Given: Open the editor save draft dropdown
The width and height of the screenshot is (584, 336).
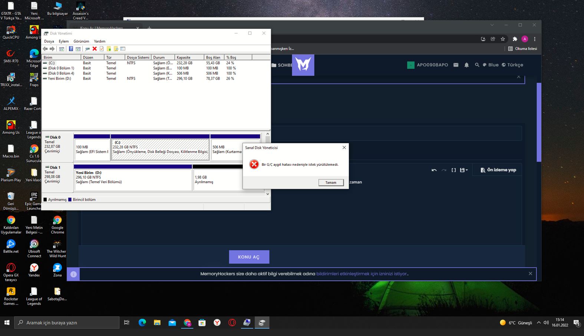Looking at the screenshot, I should pos(464,170).
